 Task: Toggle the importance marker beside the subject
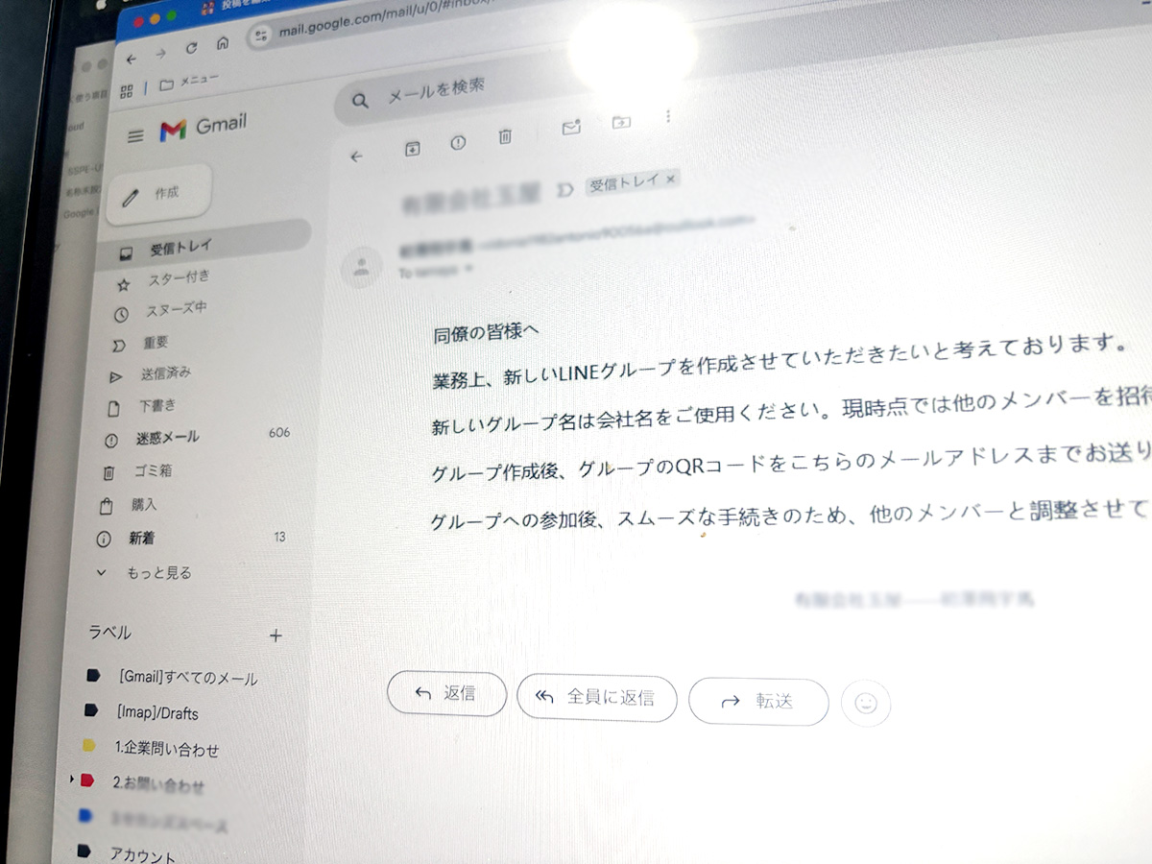[x=565, y=191]
